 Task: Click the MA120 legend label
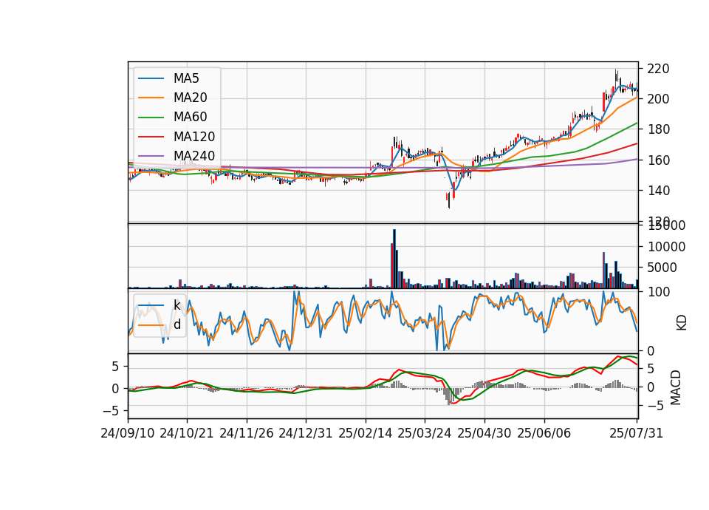194,137
